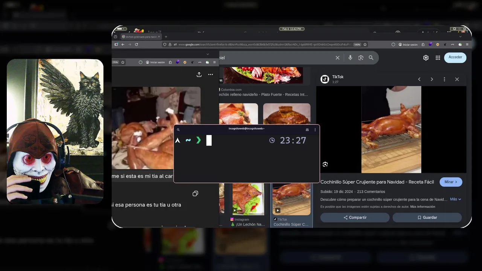Reset the 140% zoom indicator
Viewport: 482px width, 271px height.
[x=357, y=44]
